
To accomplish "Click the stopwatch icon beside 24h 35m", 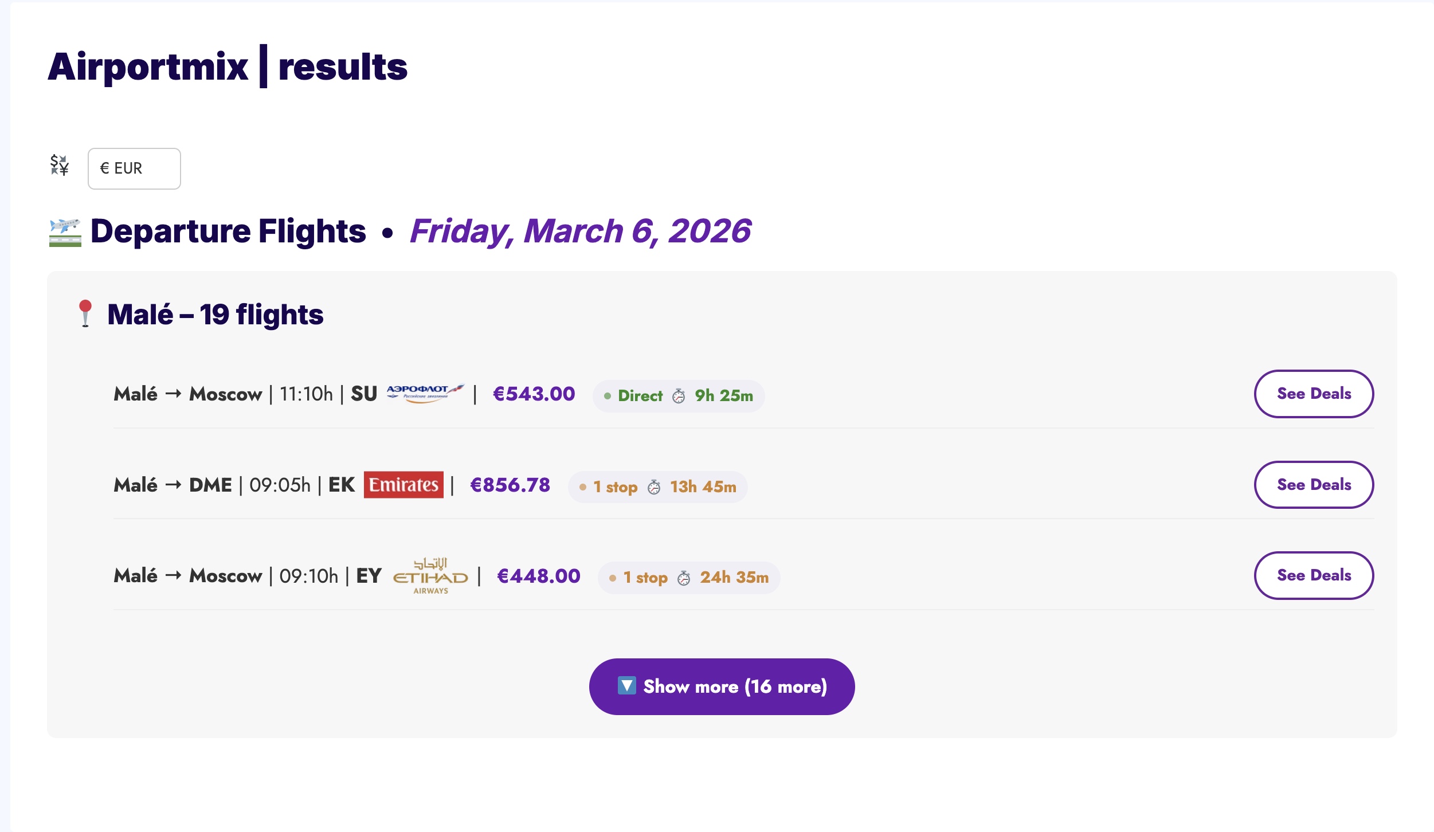I will (x=684, y=578).
